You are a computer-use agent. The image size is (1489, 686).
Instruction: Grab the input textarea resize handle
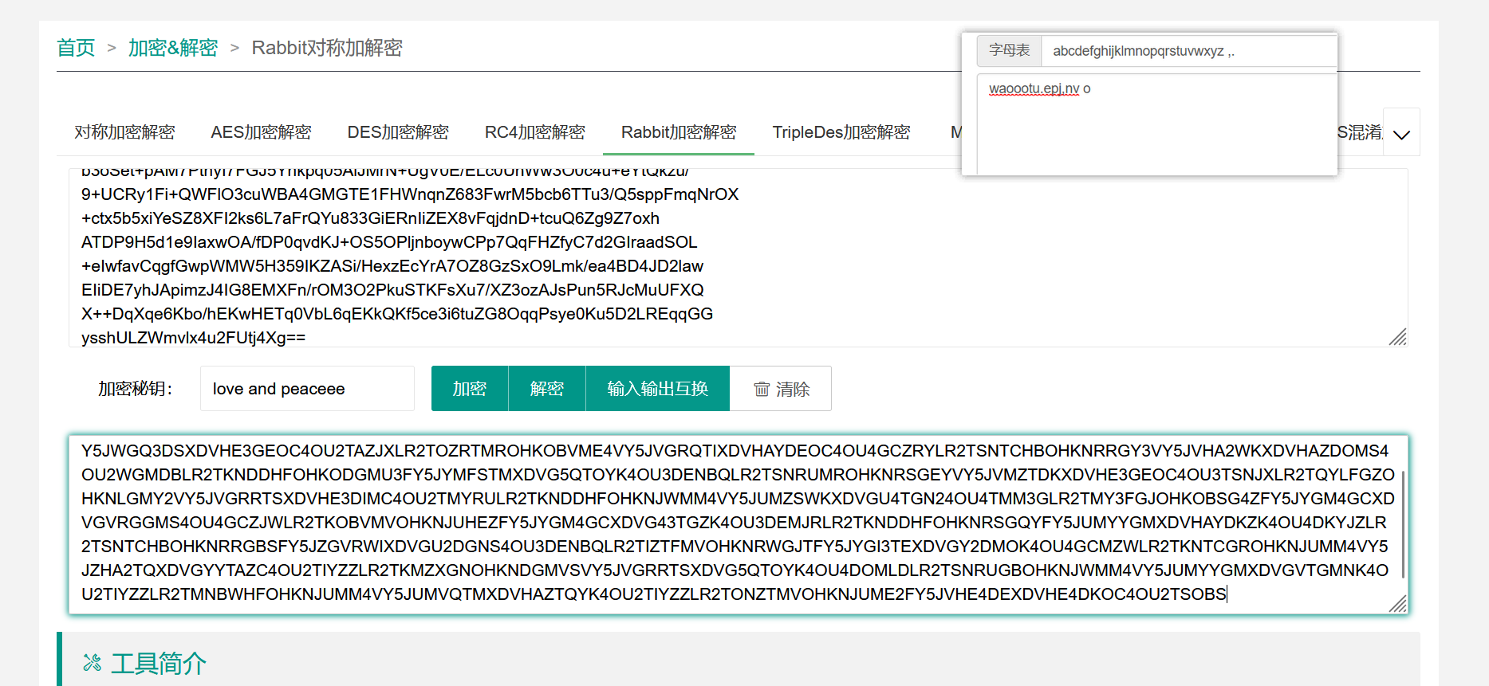(1397, 337)
